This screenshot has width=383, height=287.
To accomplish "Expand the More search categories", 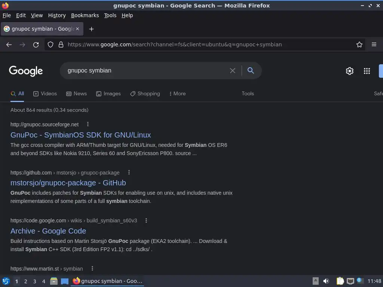I will (178, 94).
